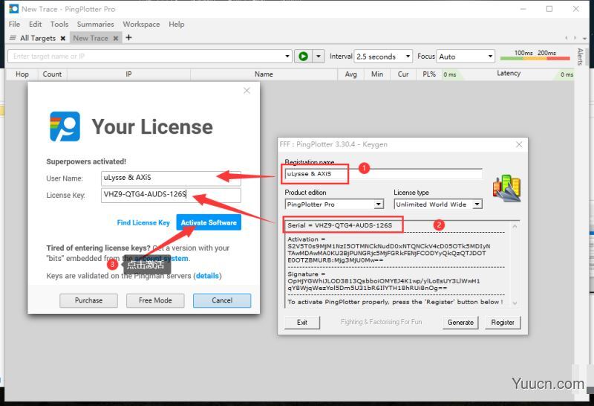Click the PingPlotter app icon in title bar
Viewport: 594px width, 406px height.
13,9
